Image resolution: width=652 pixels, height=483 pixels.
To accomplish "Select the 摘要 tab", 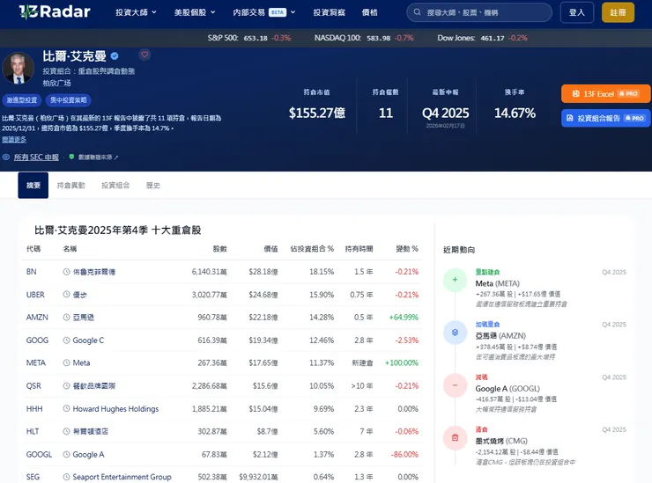I will tap(33, 186).
